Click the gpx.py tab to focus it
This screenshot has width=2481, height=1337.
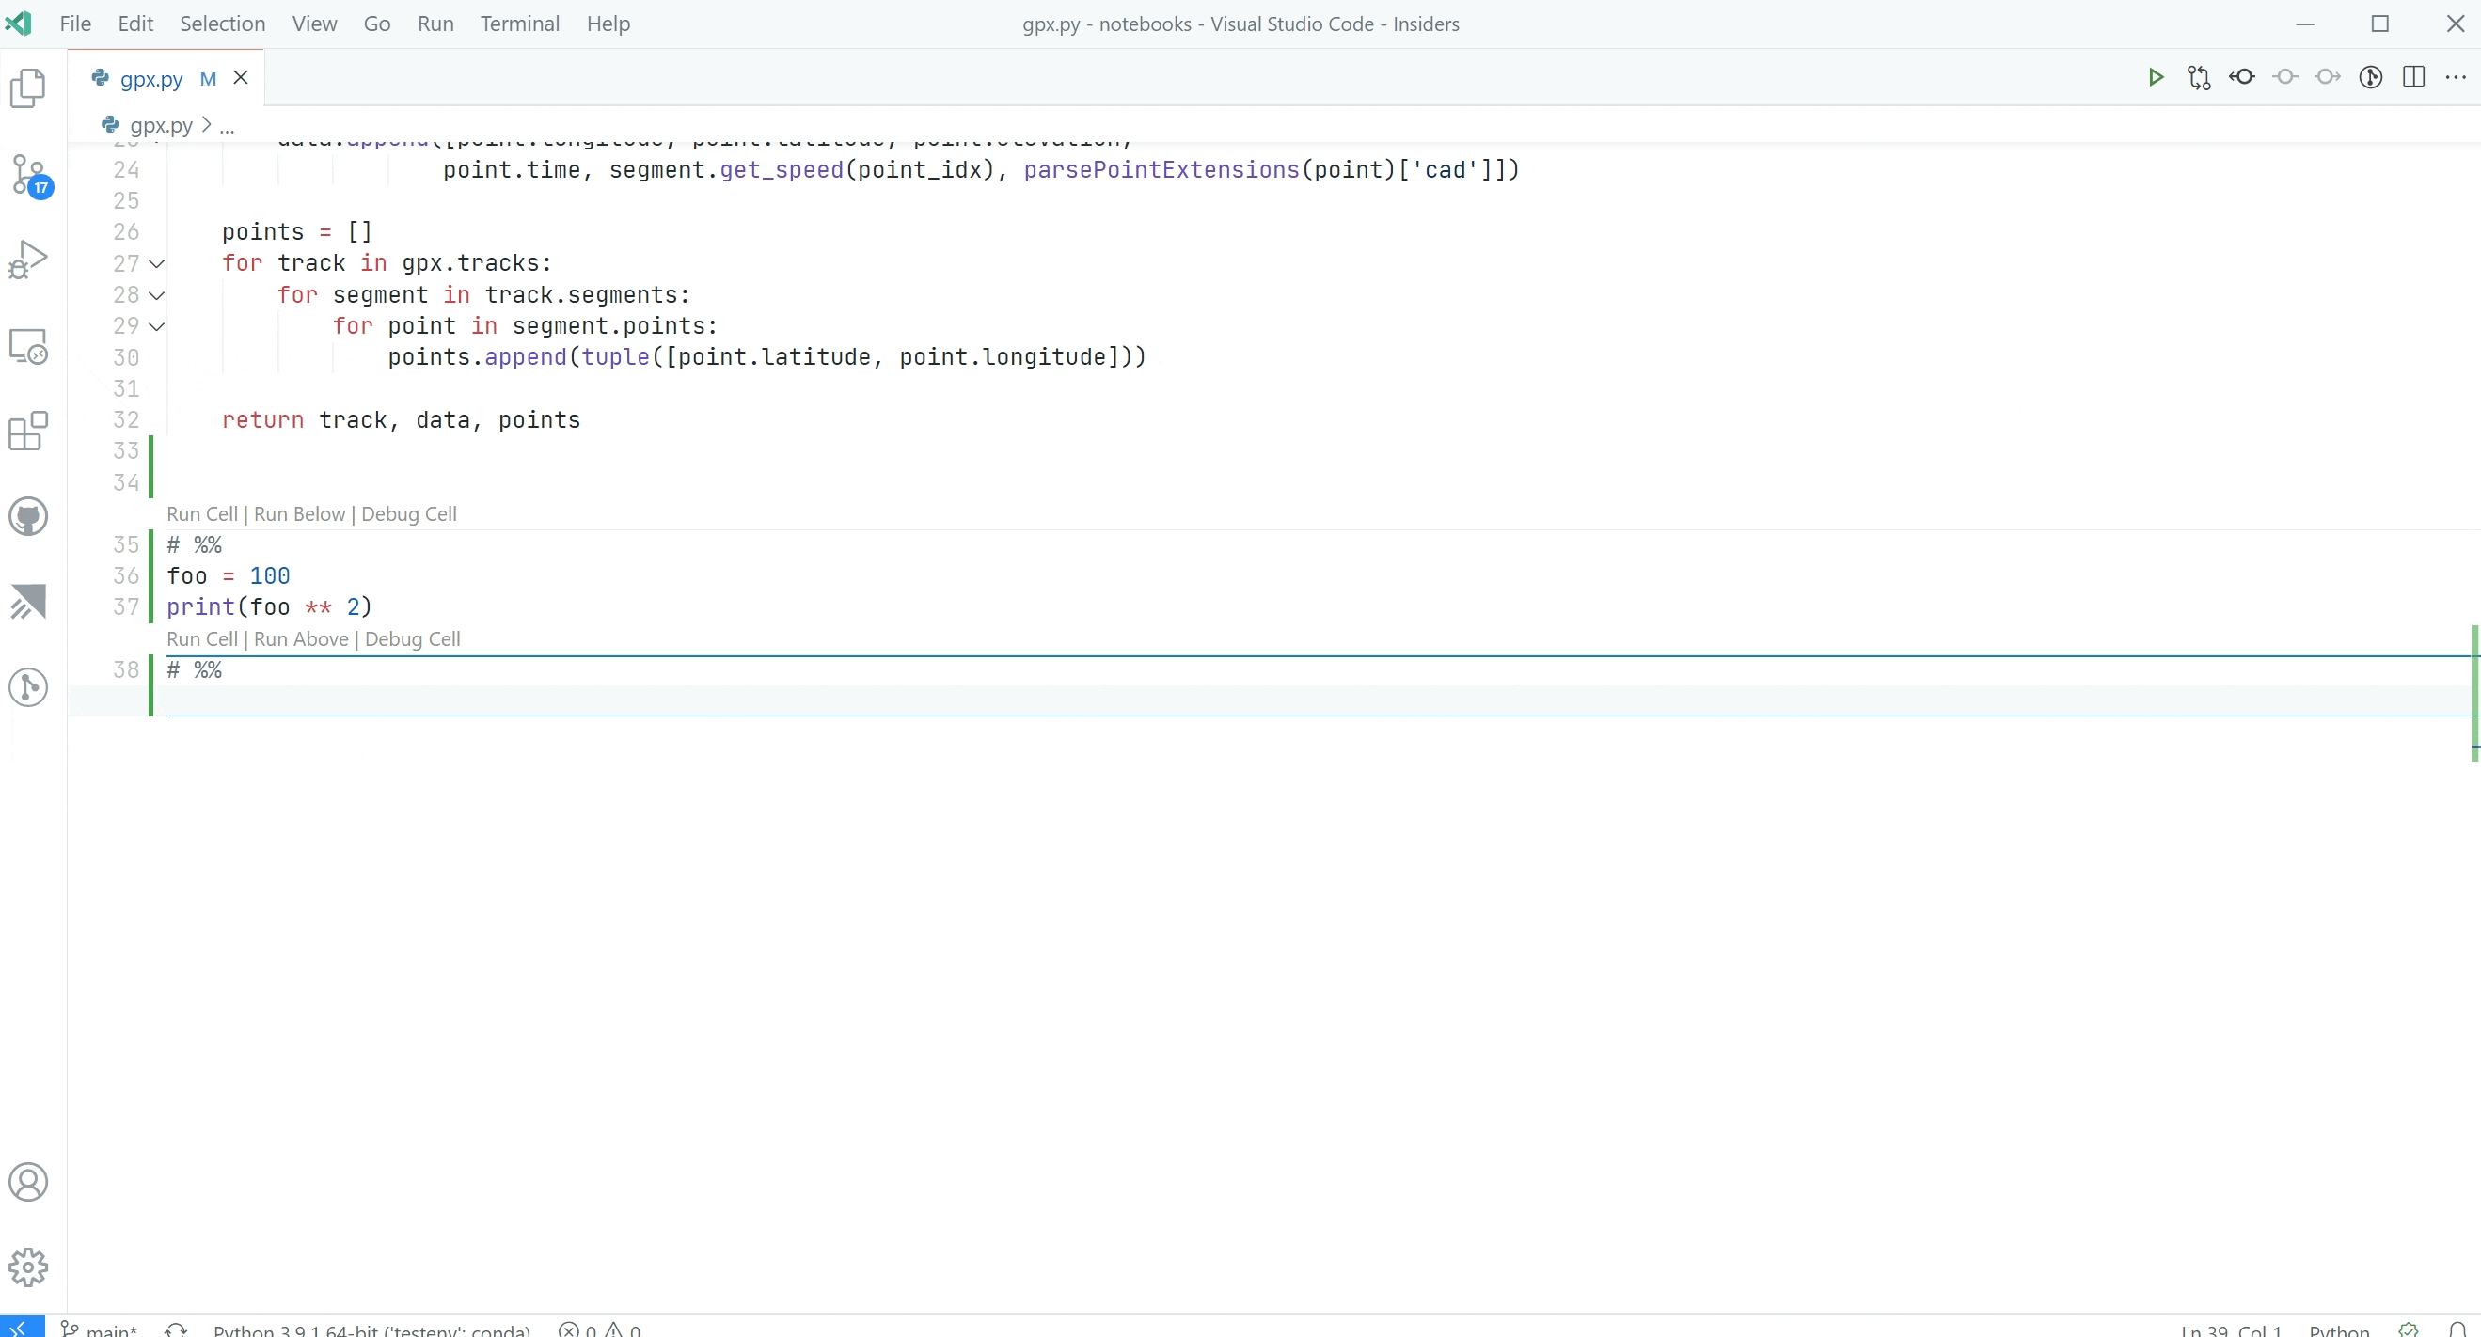151,77
